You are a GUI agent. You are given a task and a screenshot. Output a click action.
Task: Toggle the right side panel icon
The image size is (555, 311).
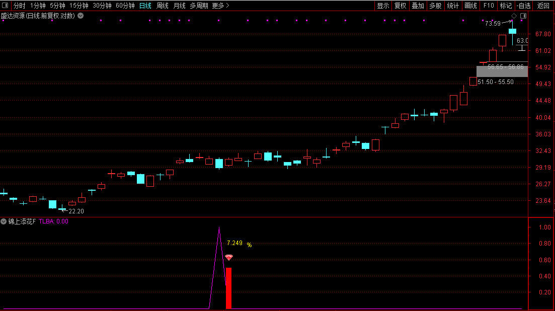coord(523,16)
